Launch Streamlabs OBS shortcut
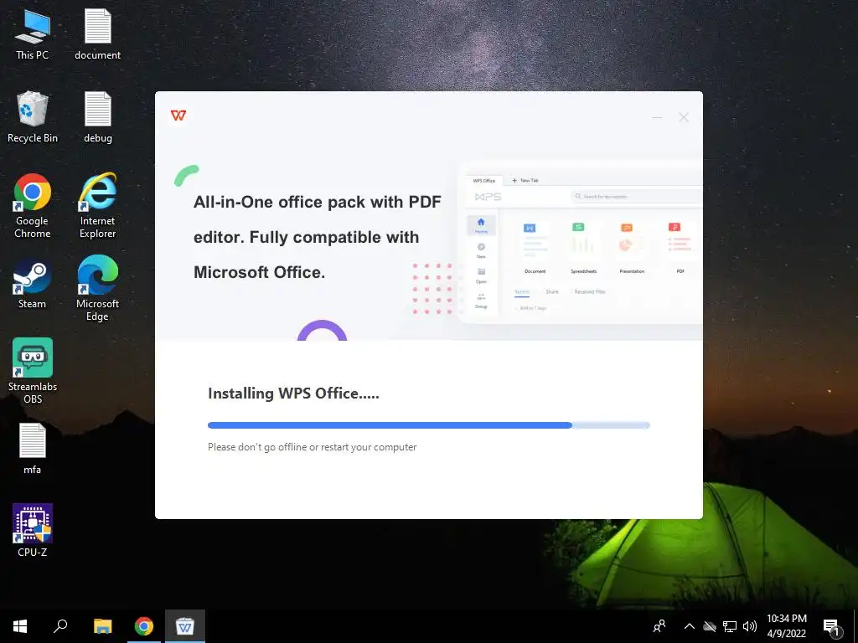The height and width of the screenshot is (643, 858). 33,371
